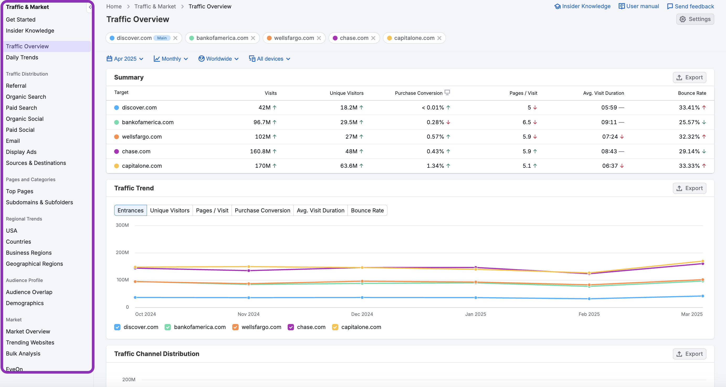Export the Summary table
This screenshot has height=387, width=726.
tap(689, 77)
